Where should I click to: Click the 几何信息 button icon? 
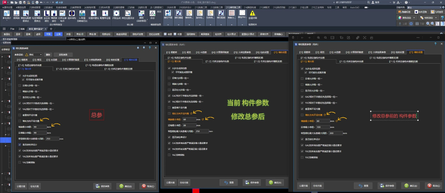pos(433,12)
